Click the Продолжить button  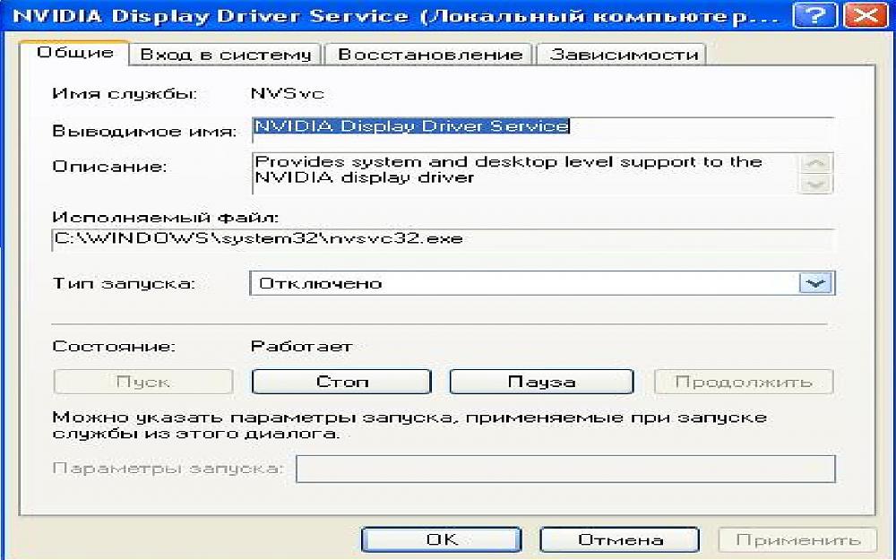pos(744,382)
